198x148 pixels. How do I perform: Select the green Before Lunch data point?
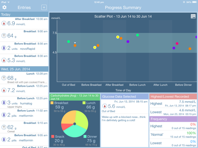tap(137, 35)
